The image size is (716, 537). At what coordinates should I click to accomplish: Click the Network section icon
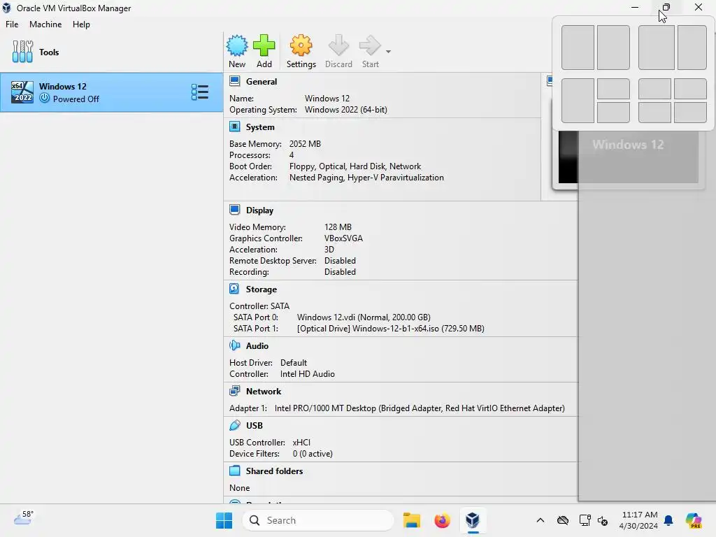pyautogui.click(x=235, y=391)
